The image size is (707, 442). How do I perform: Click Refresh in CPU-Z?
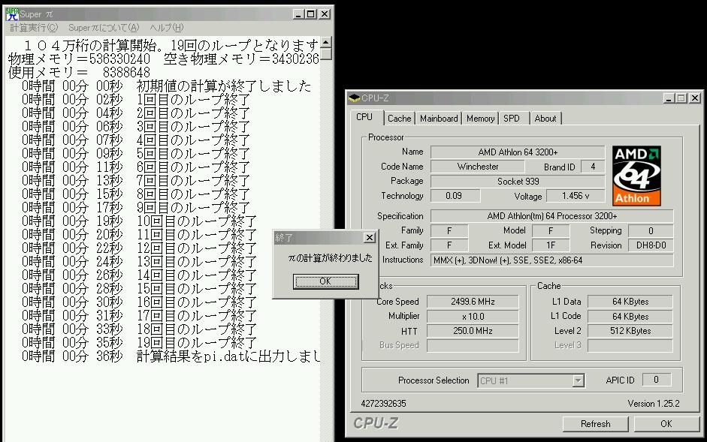point(595,424)
